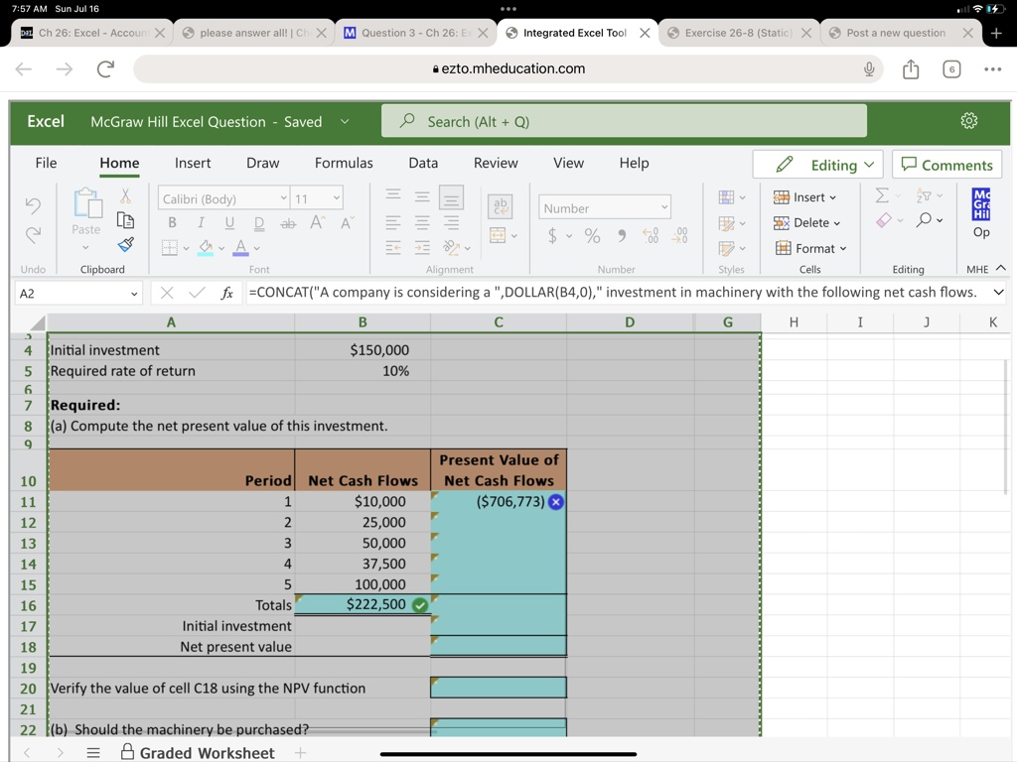Toggle Strikethrough formatting
The width and height of the screenshot is (1017, 762).
click(x=288, y=223)
